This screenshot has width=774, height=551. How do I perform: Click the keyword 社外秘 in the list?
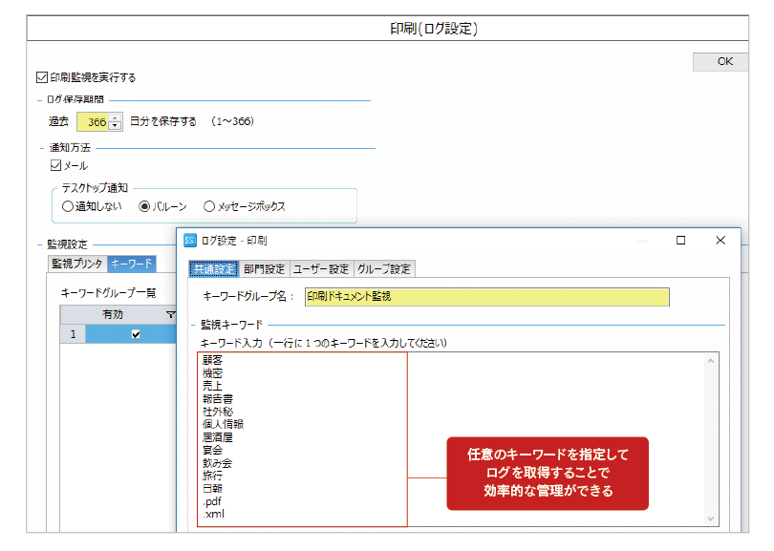tap(218, 412)
